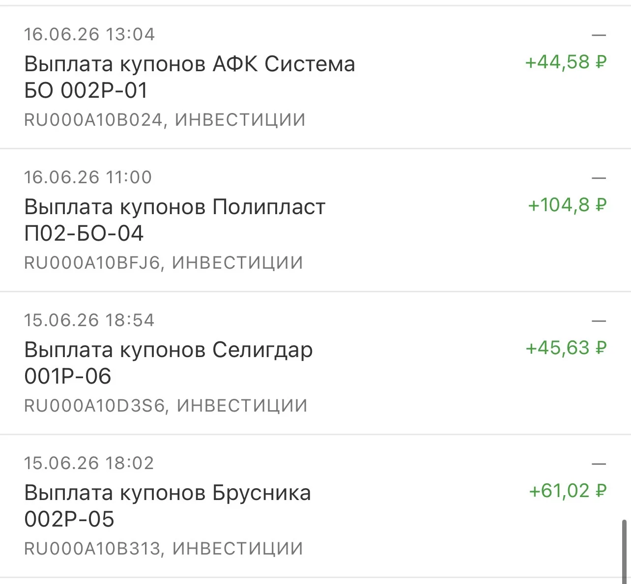
Task: Tap the +45,63 ₽ amount
Action: [x=566, y=348]
